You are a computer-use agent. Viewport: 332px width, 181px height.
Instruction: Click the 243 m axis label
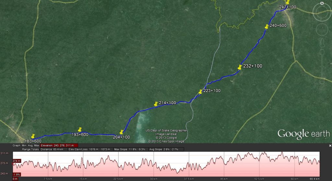coord(4,173)
